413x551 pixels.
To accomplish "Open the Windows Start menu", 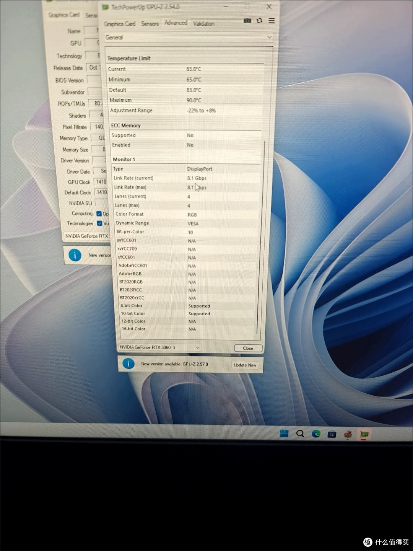I will click(284, 433).
